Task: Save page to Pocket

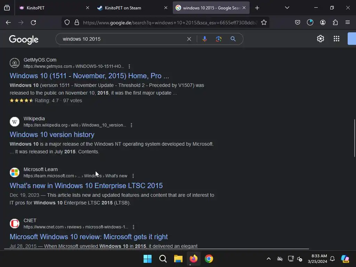Action: 298,23
